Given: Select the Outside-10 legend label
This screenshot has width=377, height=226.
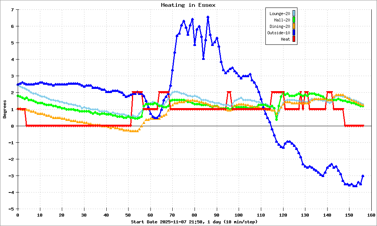Looking at the screenshot, I should (x=279, y=33).
